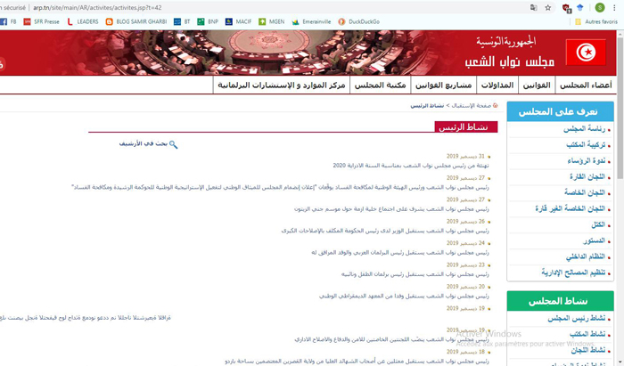This screenshot has height=366, width=624.
Task: Click the scrollbar up arrow
Action: 620,34
